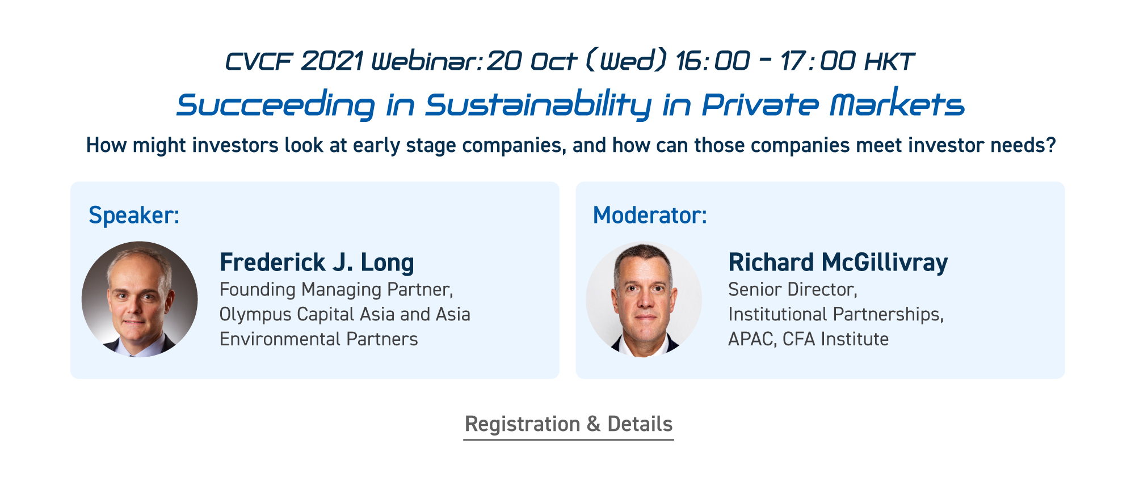Click the webinar title 'Succeeding in Sustainability in Private Markets'
This screenshot has width=1135, height=486.
point(570,104)
